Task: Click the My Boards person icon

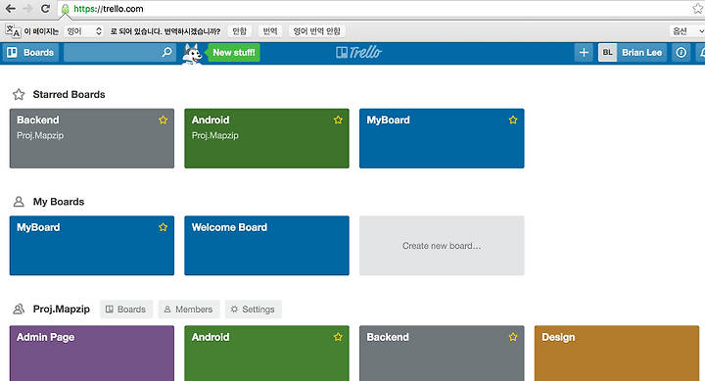Action: pos(19,202)
